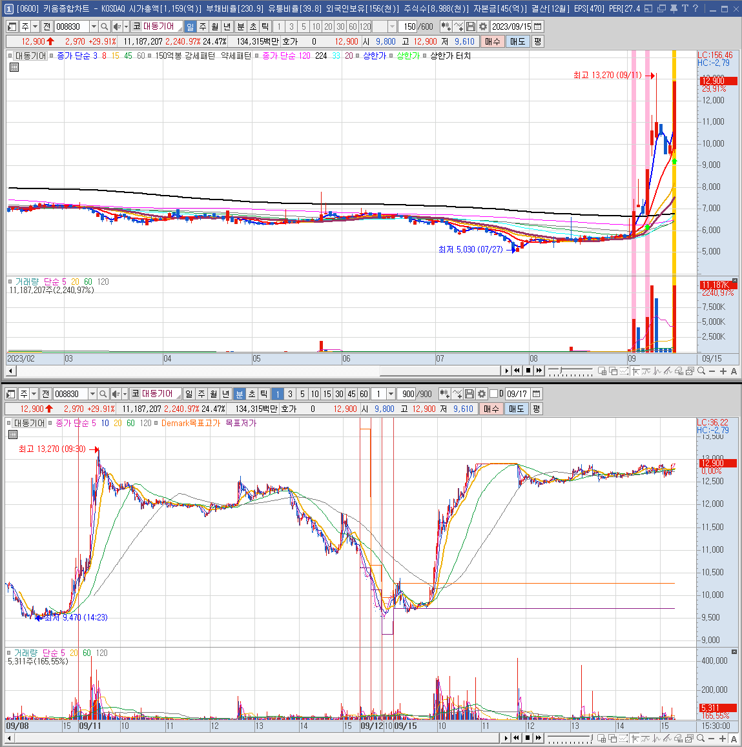Click 매수 buy in the bottom chart
Image resolution: width=742 pixels, height=747 pixels.
point(491,409)
